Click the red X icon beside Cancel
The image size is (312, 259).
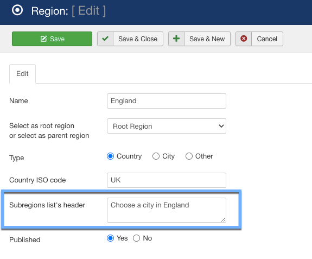click(244, 39)
